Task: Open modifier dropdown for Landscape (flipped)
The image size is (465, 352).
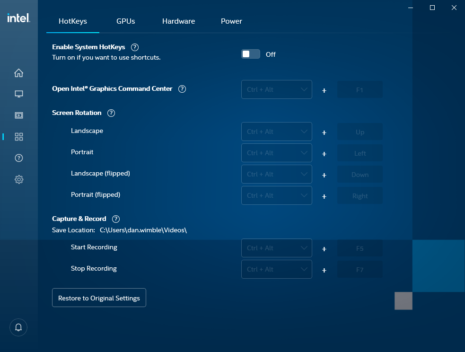Action: pos(277,174)
